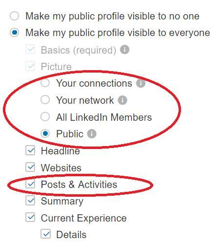Screen dimensions: 222x242
Task: Click the All LinkedIn Members label
Action: click(x=104, y=117)
